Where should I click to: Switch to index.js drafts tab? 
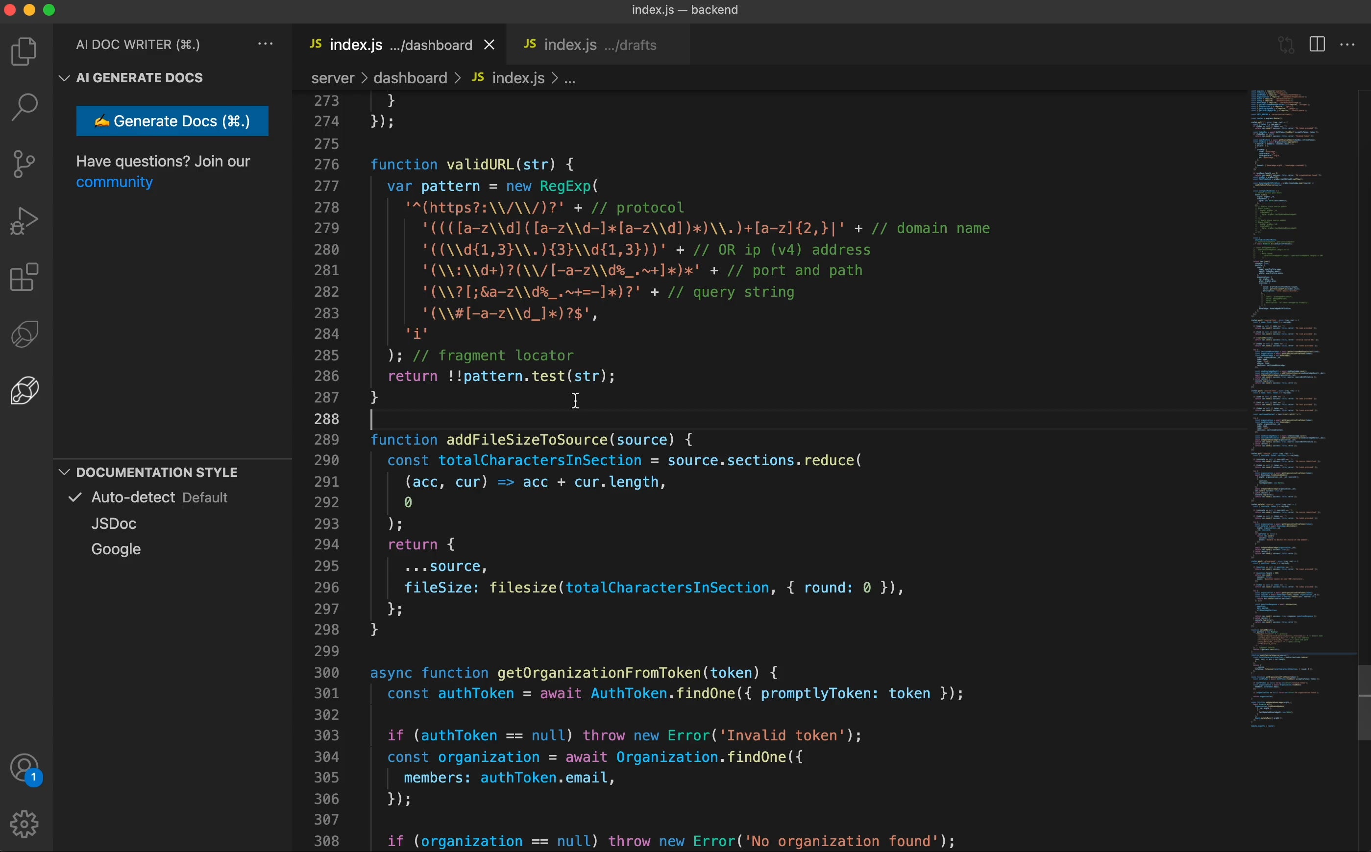[590, 45]
